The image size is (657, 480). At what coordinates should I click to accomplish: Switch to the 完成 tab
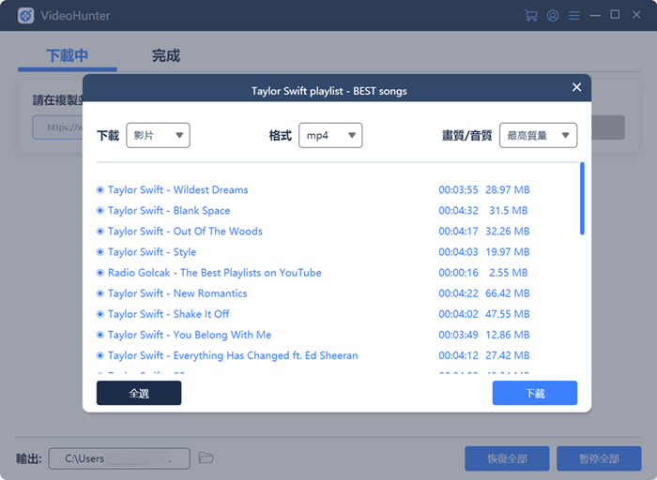[x=166, y=55]
